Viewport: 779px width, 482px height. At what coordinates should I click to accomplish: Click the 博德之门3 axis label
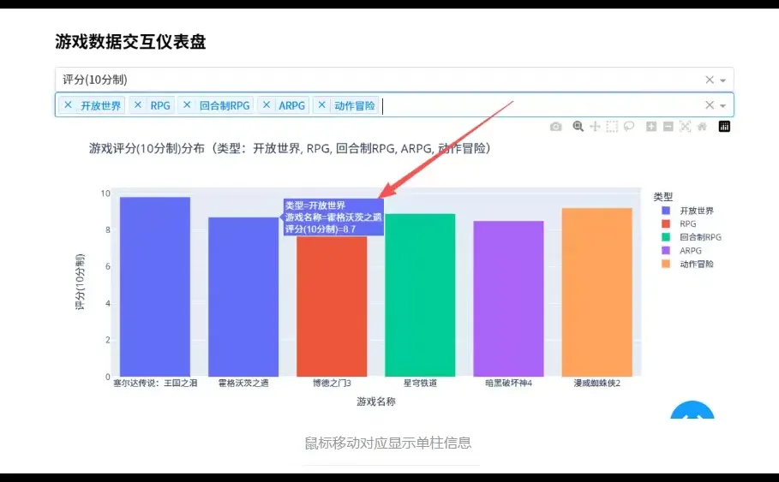pyautogui.click(x=332, y=384)
